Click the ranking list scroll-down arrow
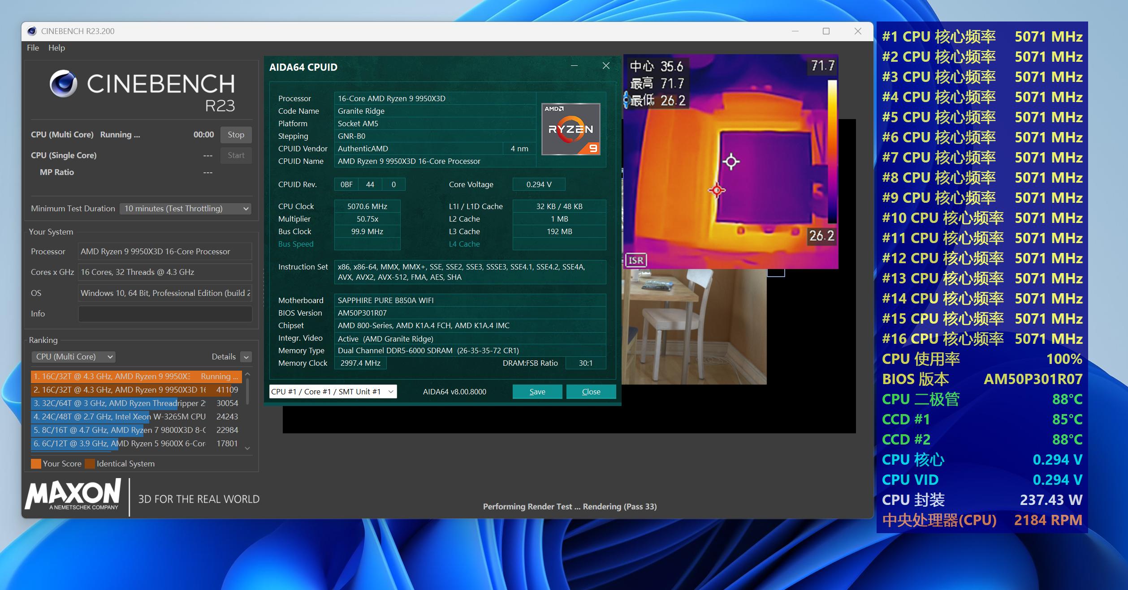1128x590 pixels. click(247, 448)
